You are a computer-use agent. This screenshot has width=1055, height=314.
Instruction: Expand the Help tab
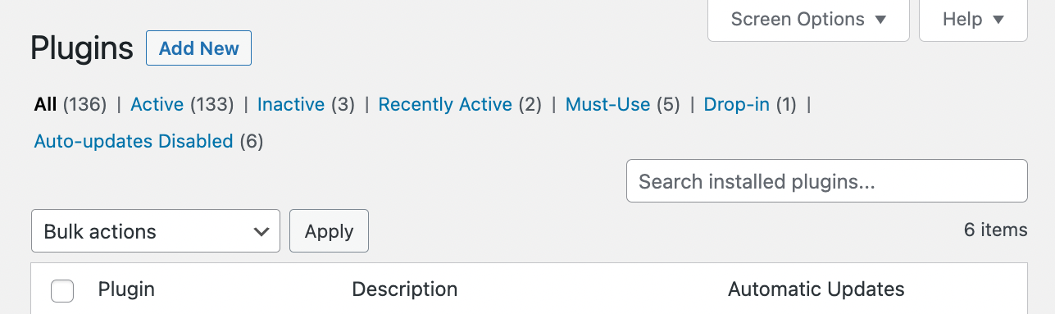click(973, 19)
